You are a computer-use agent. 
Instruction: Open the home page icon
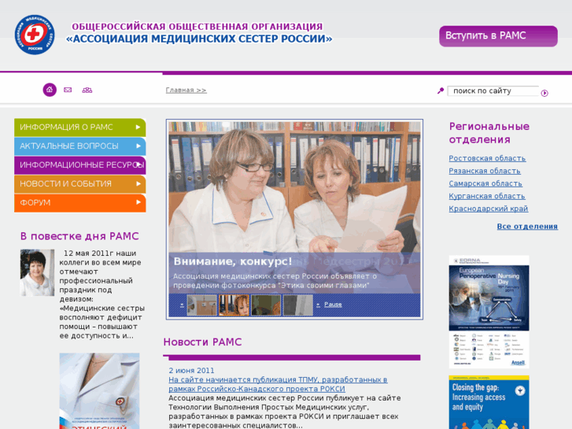click(50, 90)
